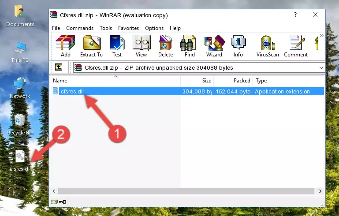Start the VirusScan tool
Image resolution: width=339 pixels, height=216 pixels.
(268, 46)
